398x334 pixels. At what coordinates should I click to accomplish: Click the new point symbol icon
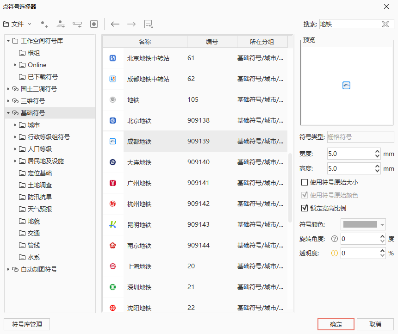[44, 24]
